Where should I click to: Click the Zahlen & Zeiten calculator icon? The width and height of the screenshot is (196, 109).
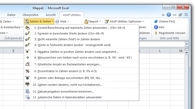click(26, 21)
